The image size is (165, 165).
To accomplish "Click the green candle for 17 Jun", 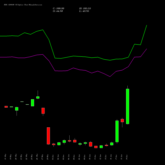I will 117,131.
